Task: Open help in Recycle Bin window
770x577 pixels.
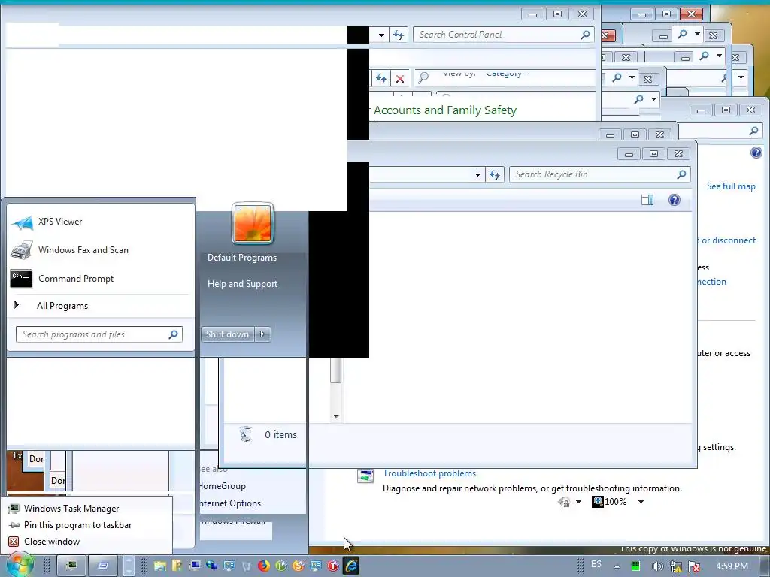Action: click(x=675, y=200)
